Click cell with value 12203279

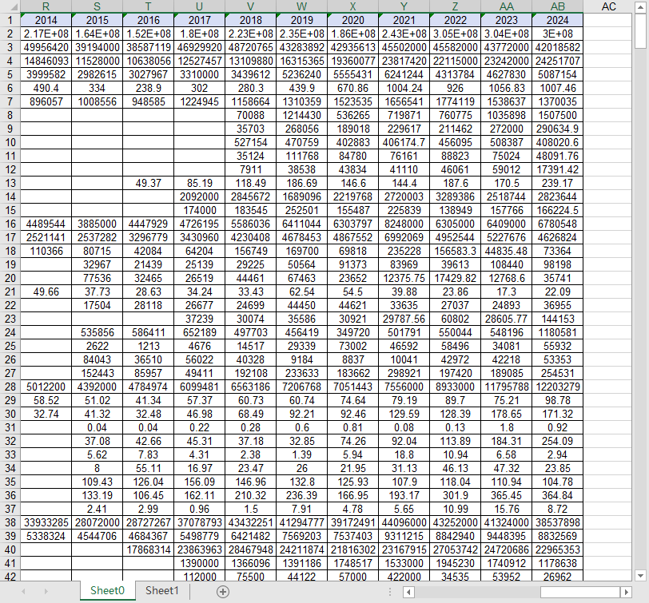(558, 387)
